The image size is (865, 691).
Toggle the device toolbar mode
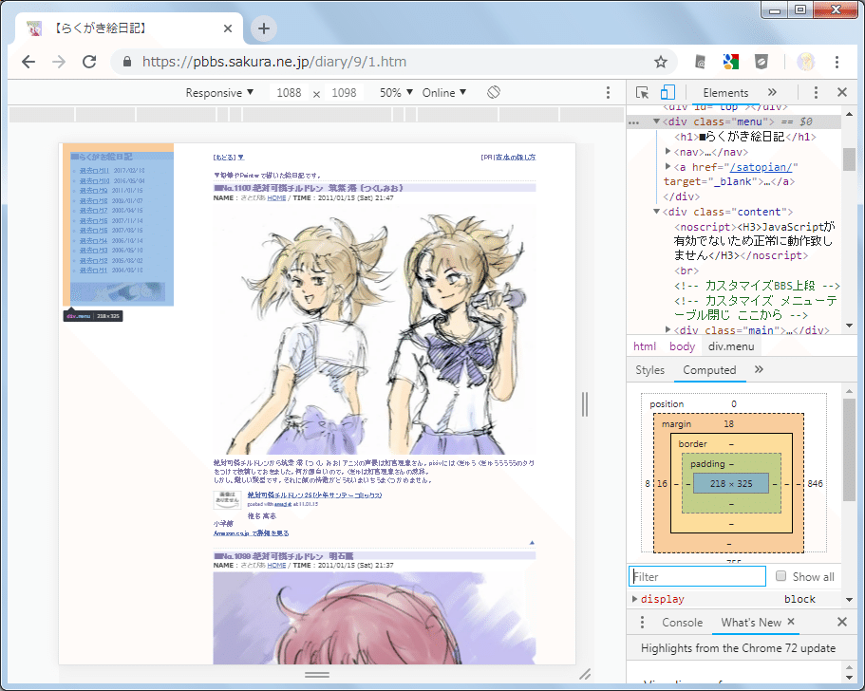668,92
